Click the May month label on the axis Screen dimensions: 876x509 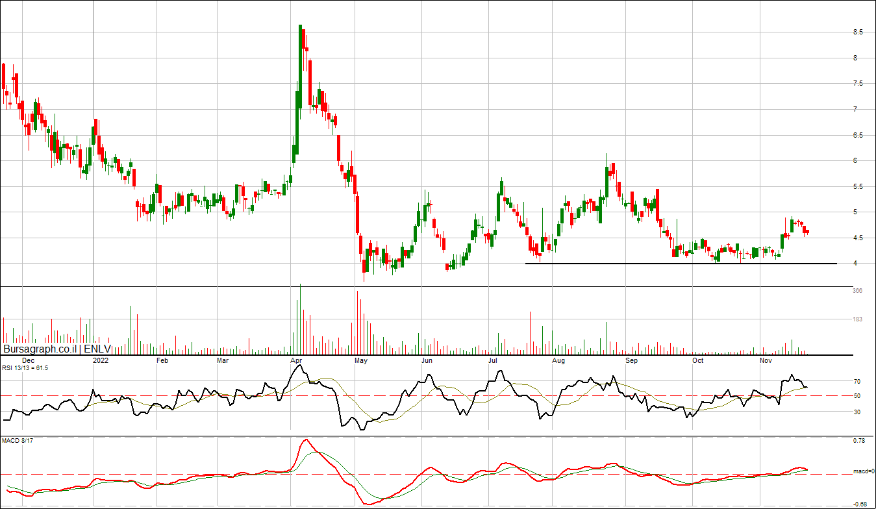click(362, 359)
